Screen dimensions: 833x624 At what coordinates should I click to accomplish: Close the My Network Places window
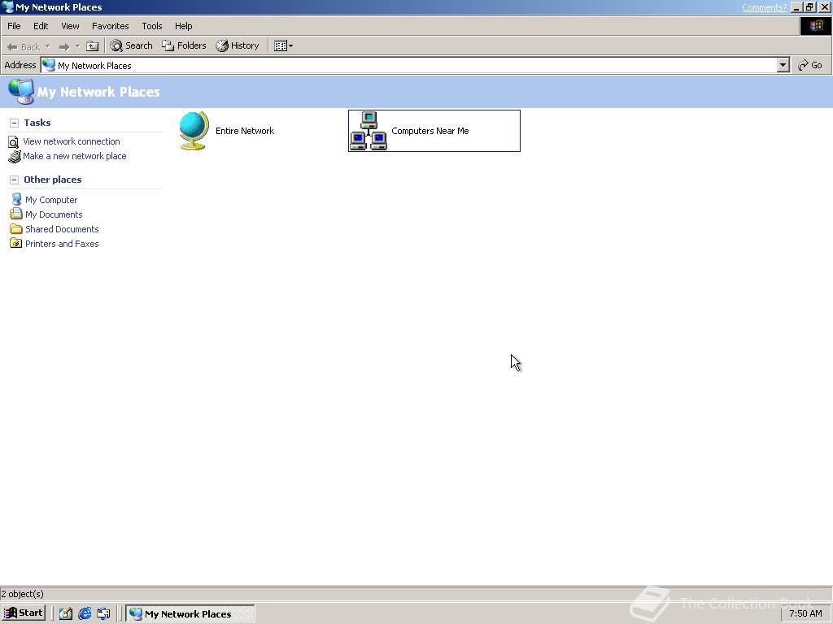click(x=825, y=7)
